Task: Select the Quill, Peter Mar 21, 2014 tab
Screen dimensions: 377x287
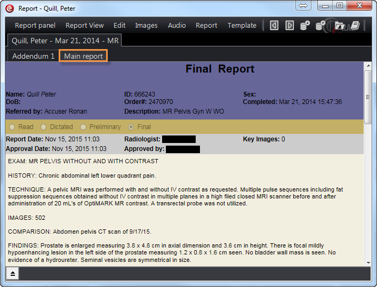Action: coord(65,41)
